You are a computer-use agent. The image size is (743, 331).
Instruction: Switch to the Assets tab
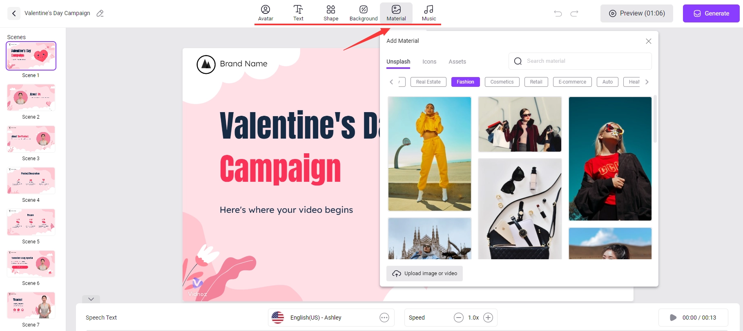pyautogui.click(x=457, y=62)
